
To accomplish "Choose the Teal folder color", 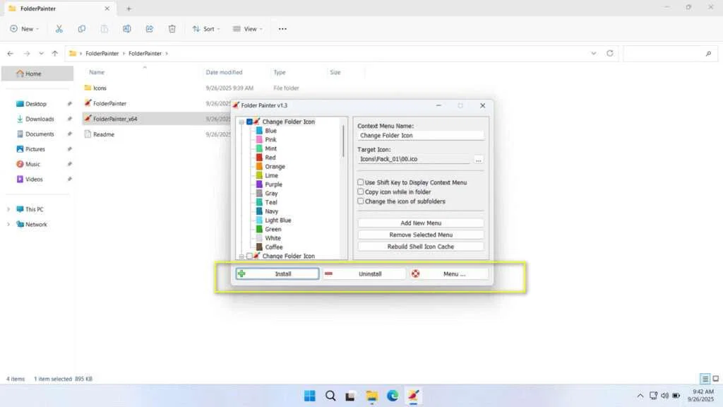I will [x=259, y=203].
